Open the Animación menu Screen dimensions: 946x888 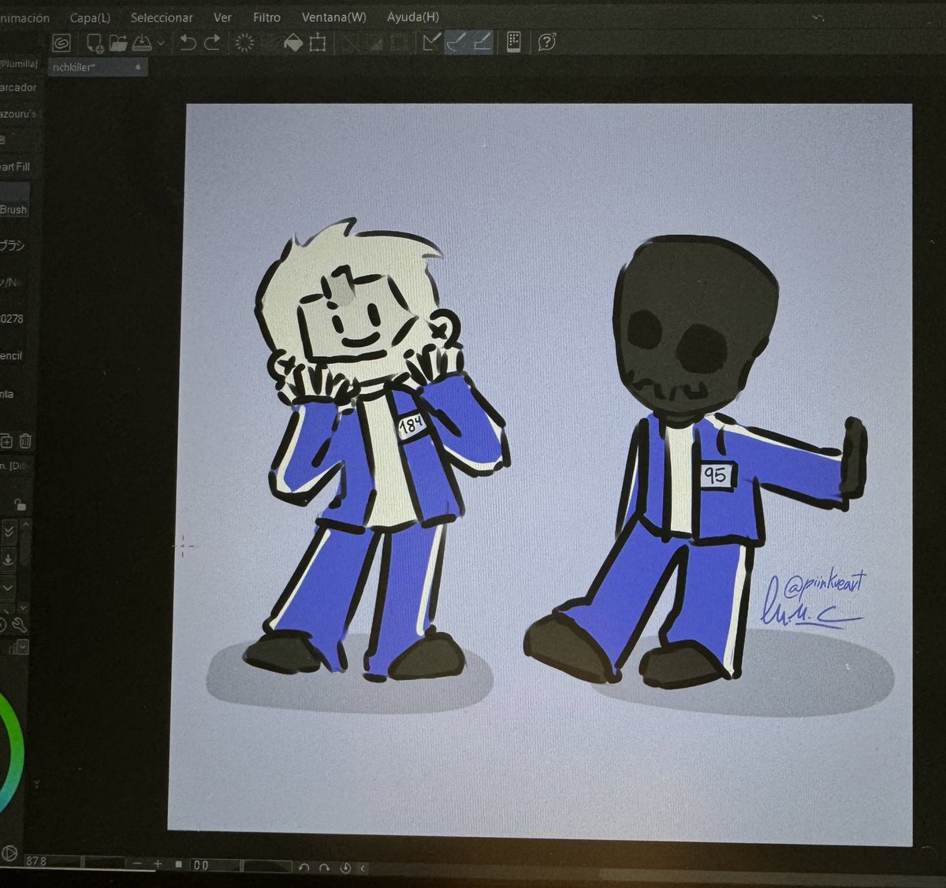click(x=24, y=17)
